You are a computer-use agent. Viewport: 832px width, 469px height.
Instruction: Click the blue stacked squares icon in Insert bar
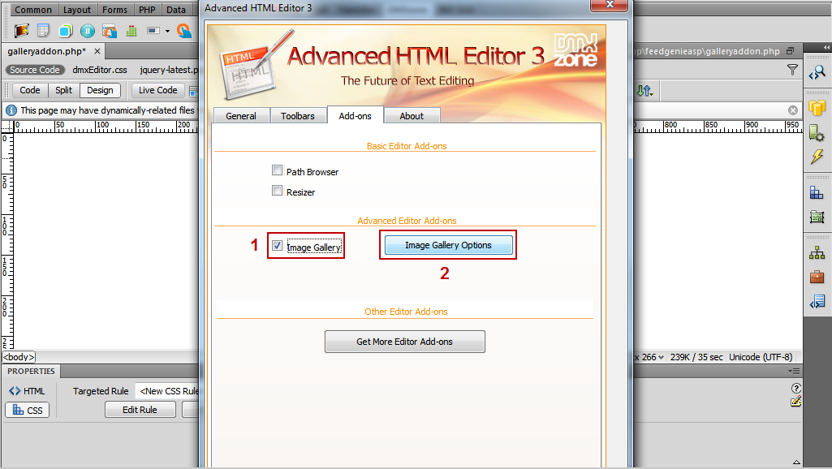click(x=65, y=31)
